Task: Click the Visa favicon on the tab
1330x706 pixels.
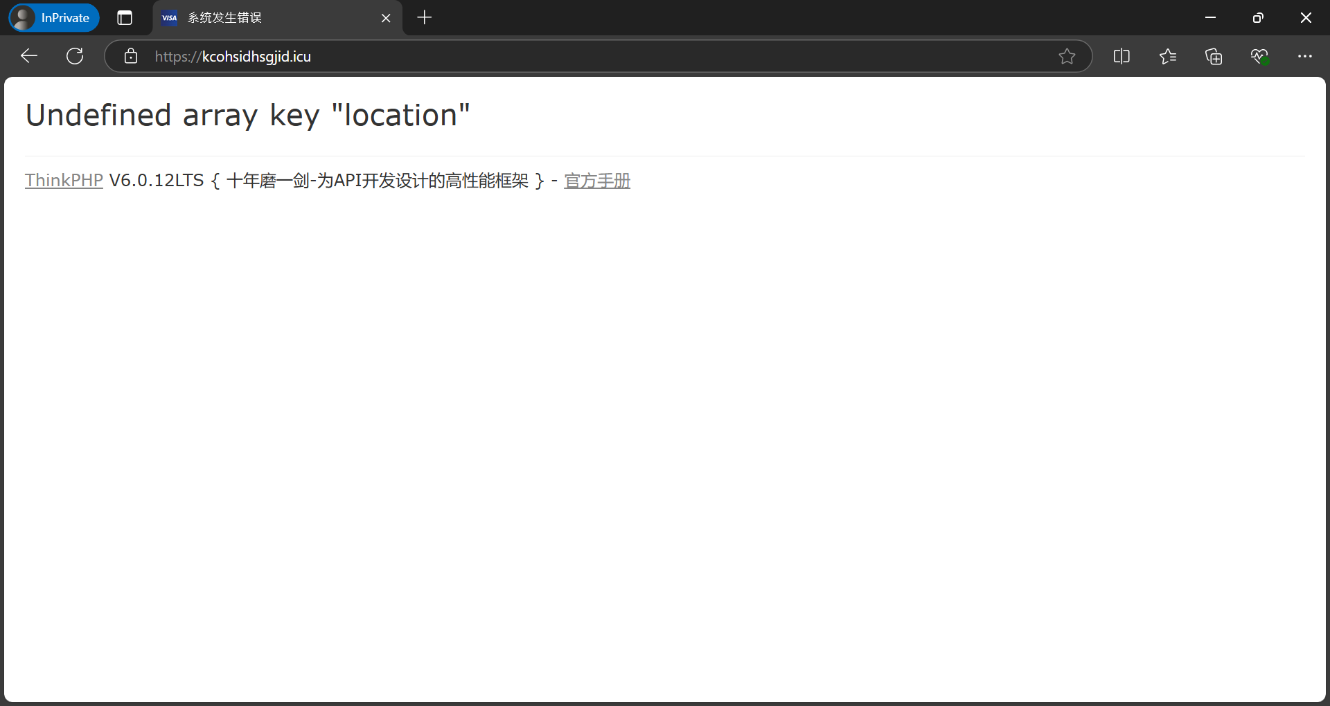Action: click(170, 18)
